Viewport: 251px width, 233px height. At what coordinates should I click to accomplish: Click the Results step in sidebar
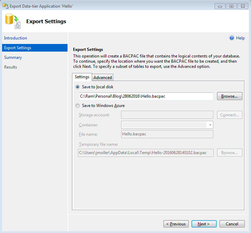pos(11,67)
